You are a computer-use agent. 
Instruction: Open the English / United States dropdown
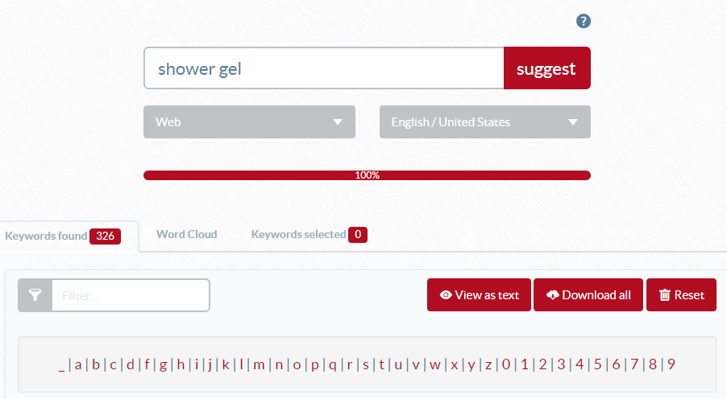point(485,121)
